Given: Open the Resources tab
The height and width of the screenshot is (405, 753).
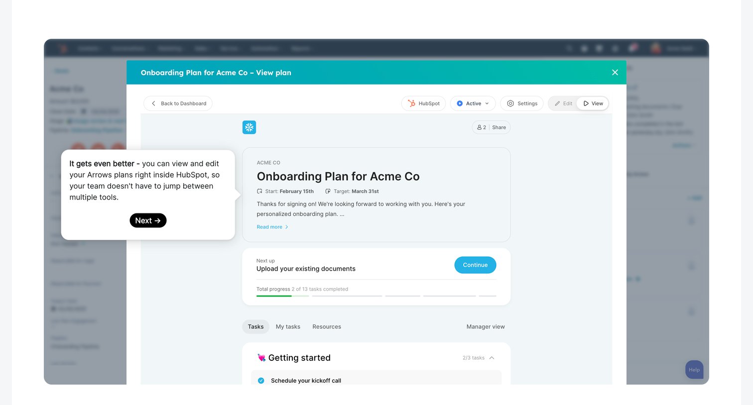Looking at the screenshot, I should coord(327,327).
